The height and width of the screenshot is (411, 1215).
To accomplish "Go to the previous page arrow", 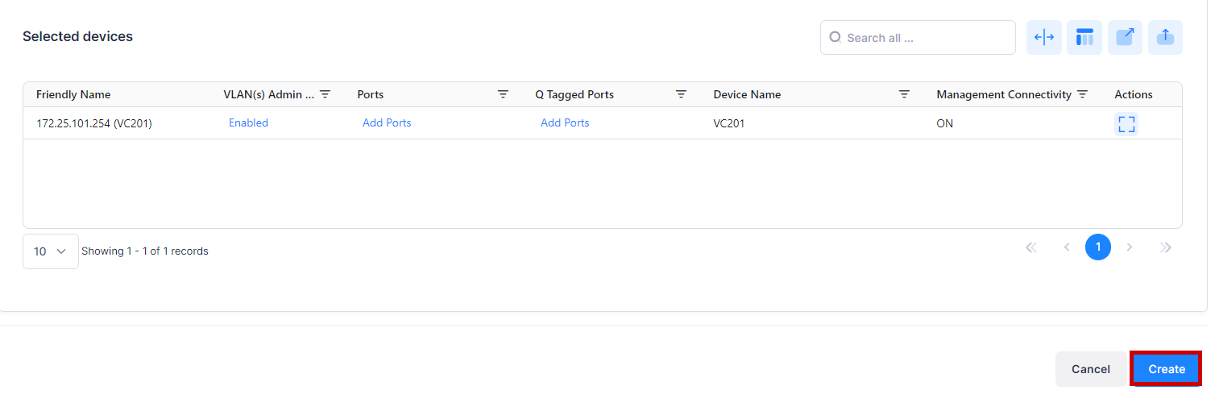I will pos(1067,247).
